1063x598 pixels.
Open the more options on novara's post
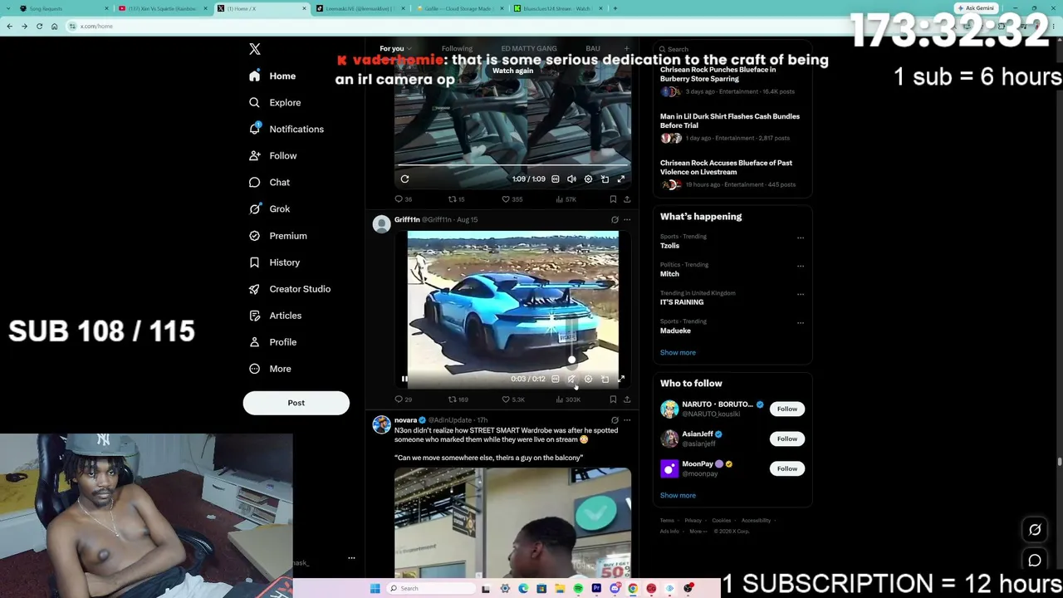click(x=627, y=420)
